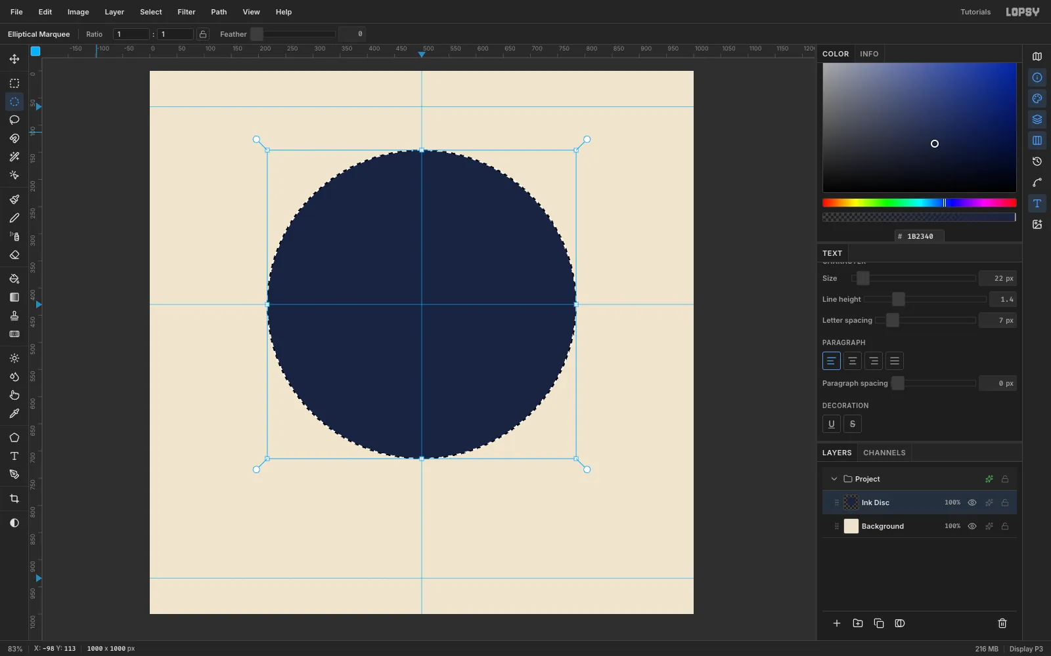This screenshot has height=656, width=1051.
Task: Select the Eraser tool
Action: pos(14,255)
